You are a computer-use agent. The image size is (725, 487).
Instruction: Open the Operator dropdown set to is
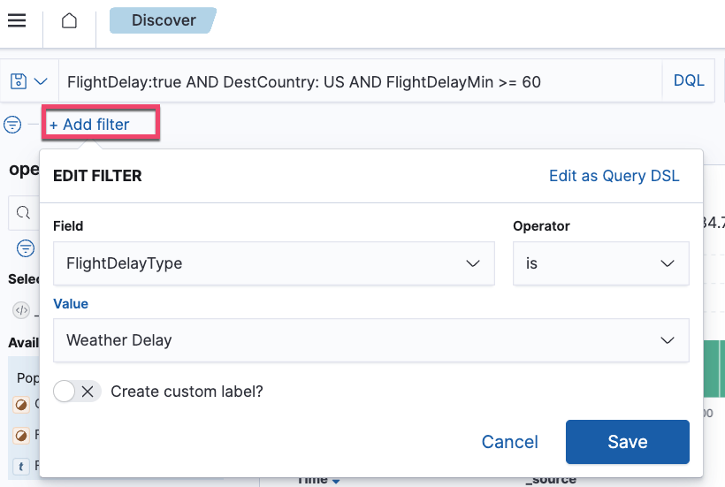[601, 263]
